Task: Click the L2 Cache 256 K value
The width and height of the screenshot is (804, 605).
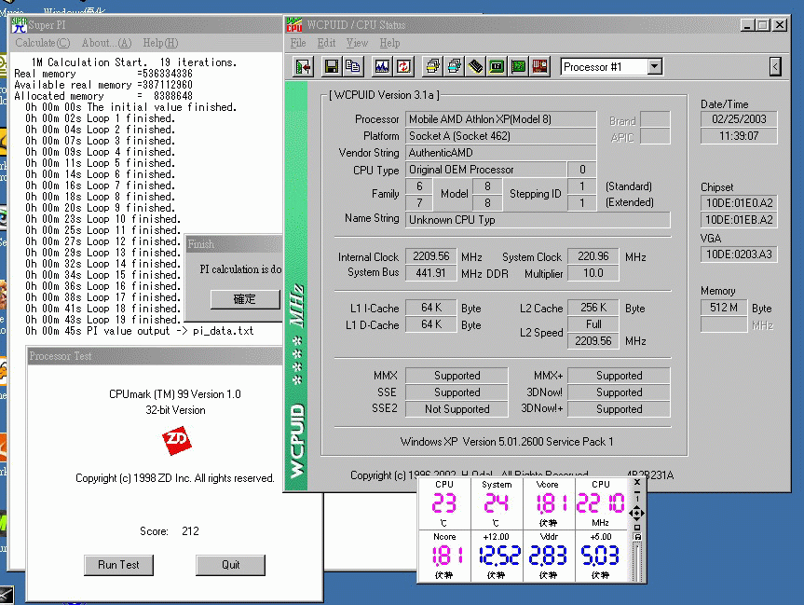Action: point(593,308)
